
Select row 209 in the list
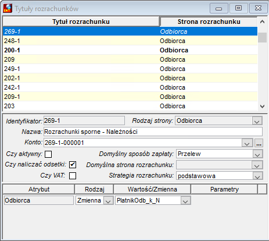click(x=130, y=59)
